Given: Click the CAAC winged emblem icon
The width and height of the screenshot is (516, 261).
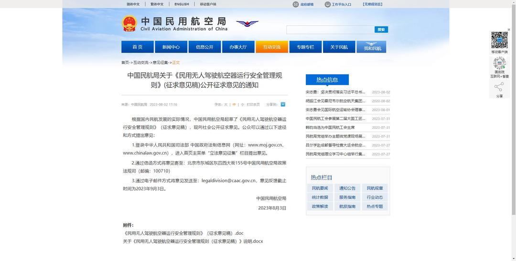Looking at the screenshot, I should click(247, 23).
